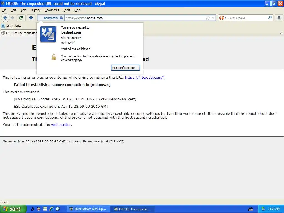Open the Help menu

coord(77,10)
